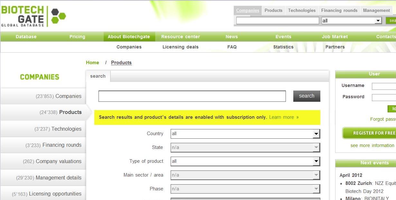Focus the Username field
Viewport: 396px width, 200px height.
384,86
